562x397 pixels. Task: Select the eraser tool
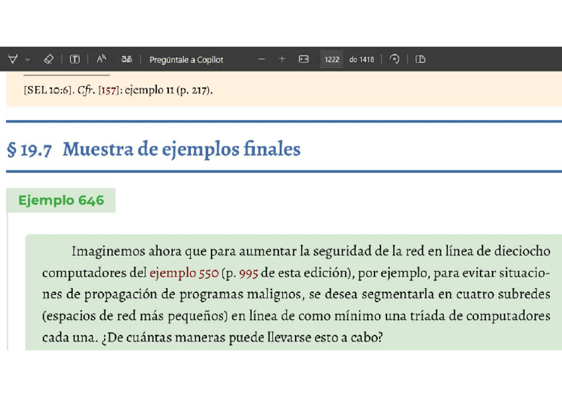[x=48, y=59]
